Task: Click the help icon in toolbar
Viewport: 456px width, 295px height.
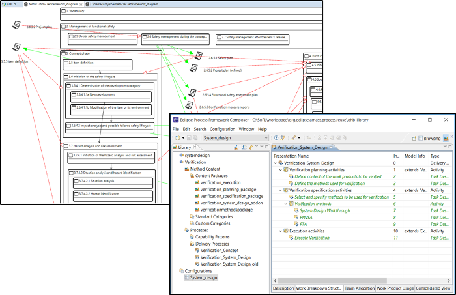Action: pyautogui.click(x=276, y=138)
